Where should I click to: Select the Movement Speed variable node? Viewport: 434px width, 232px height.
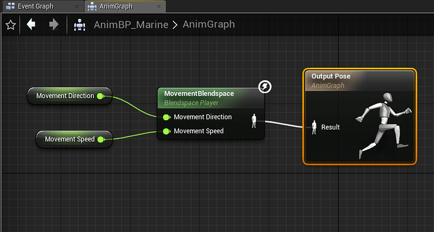[x=74, y=139]
